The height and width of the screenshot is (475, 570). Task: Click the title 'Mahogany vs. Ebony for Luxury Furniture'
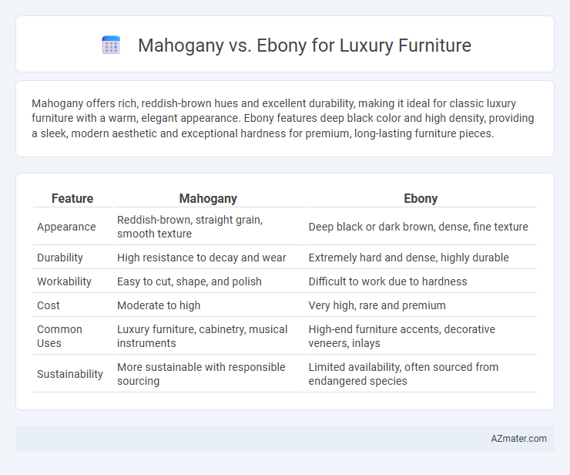pos(304,45)
